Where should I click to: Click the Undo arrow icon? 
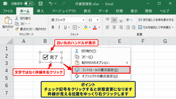51,4
